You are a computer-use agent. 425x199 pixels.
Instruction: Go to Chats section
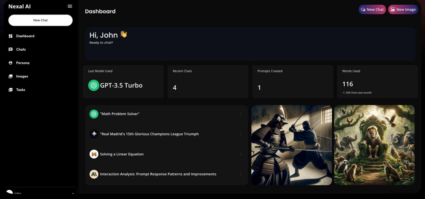tap(21, 50)
